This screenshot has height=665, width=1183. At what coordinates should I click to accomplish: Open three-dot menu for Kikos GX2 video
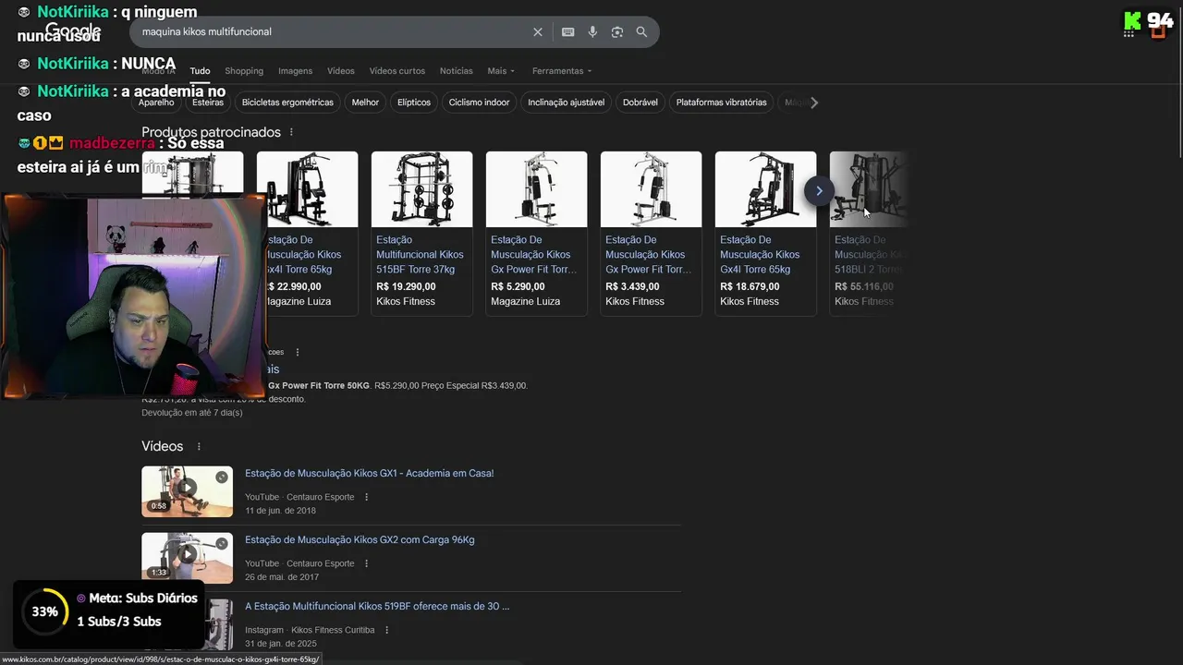(366, 563)
